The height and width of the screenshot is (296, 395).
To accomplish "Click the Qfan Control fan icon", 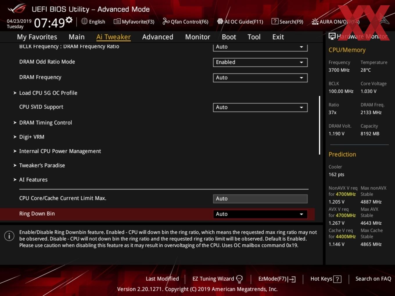I will (166, 21).
